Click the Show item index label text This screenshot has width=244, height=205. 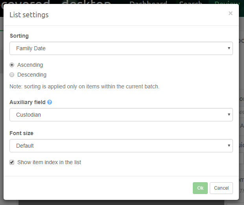coord(49,162)
